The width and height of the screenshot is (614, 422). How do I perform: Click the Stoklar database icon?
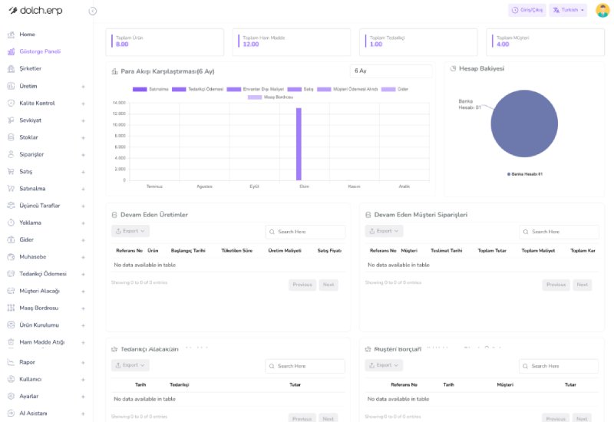(12, 137)
